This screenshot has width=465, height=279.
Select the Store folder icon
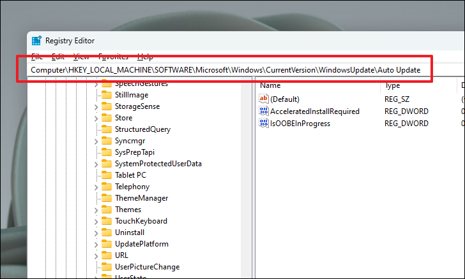[107, 118]
